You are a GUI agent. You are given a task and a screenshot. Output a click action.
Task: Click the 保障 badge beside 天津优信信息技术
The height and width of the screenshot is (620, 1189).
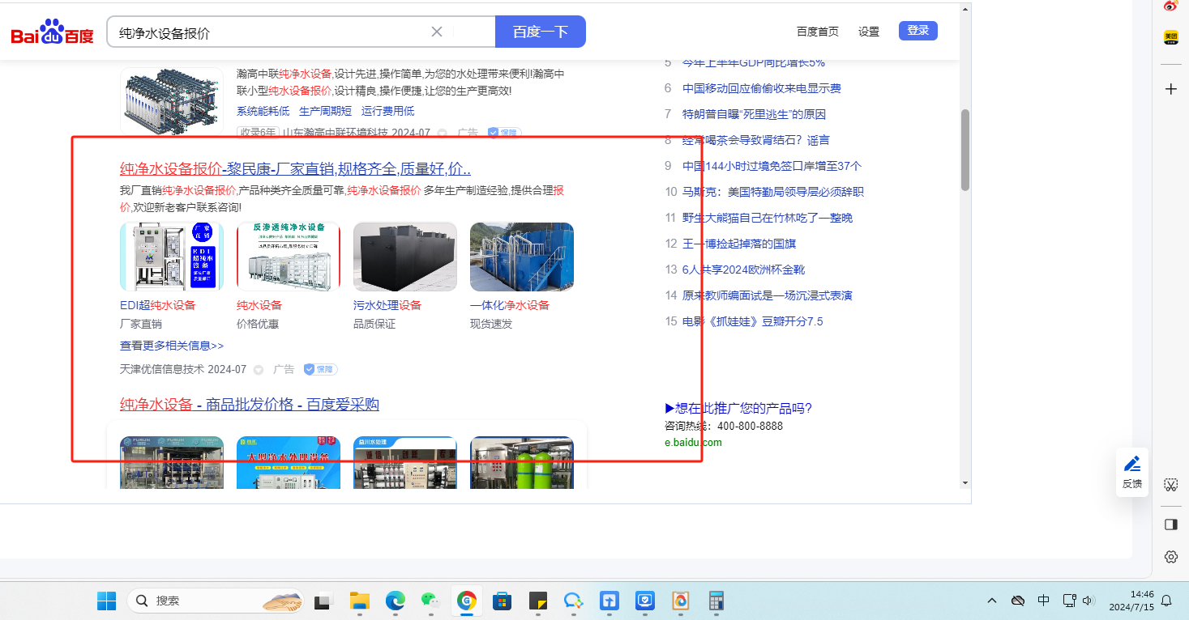(x=321, y=369)
